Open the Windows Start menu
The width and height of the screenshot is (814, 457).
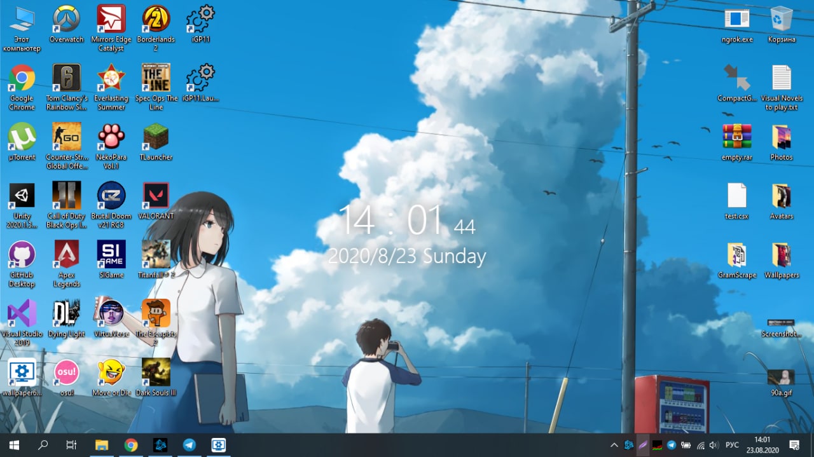coord(14,445)
